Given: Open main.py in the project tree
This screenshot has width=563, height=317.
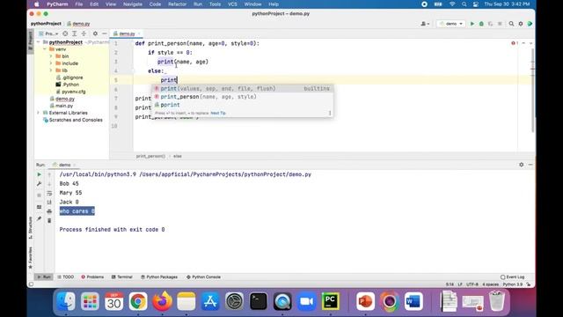Looking at the screenshot, I should [64, 106].
